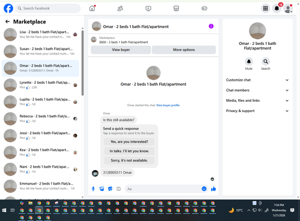Click the conversation list scrollbar
Screen dimensions: 300x221
[83, 63]
